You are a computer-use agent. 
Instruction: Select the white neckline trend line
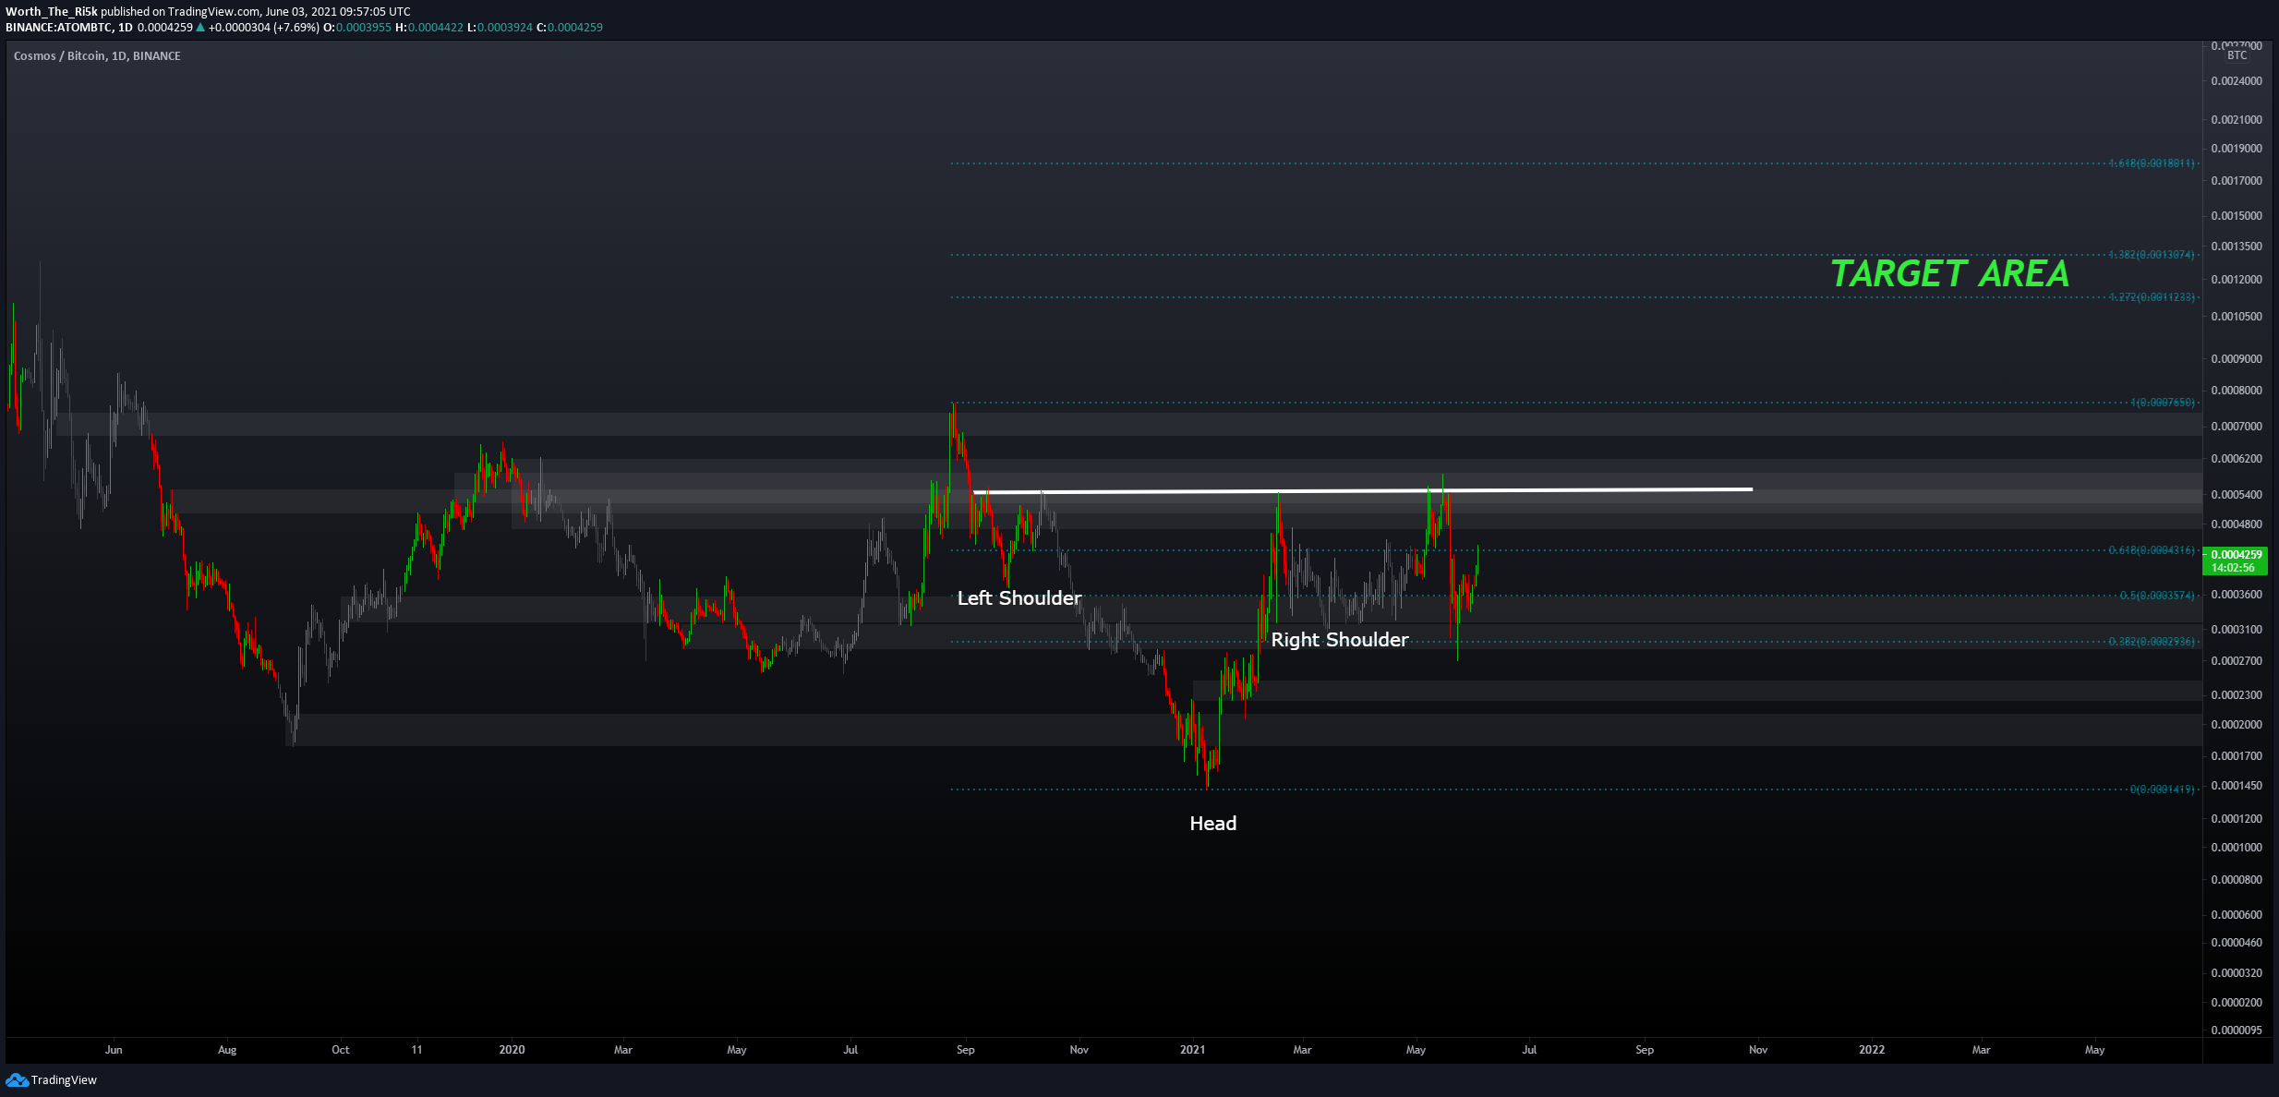tap(1363, 491)
